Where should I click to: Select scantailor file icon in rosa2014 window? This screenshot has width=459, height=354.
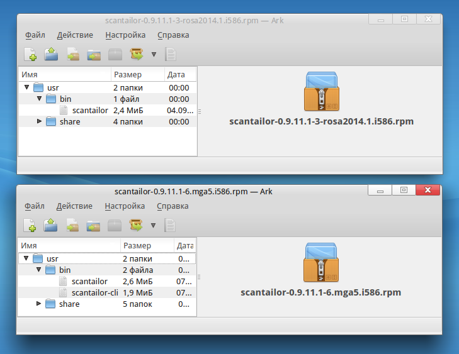(64, 110)
